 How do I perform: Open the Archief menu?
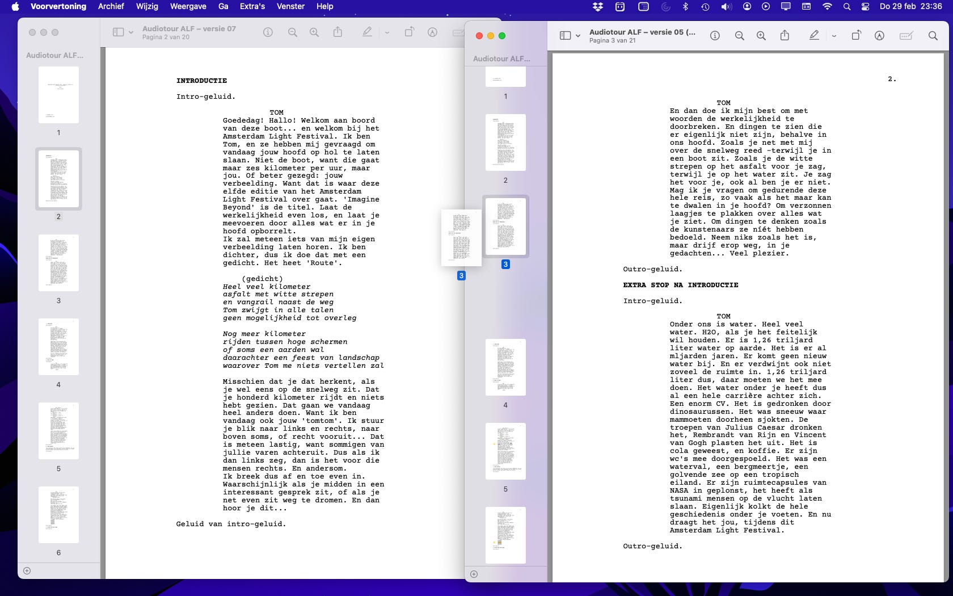pos(111,6)
